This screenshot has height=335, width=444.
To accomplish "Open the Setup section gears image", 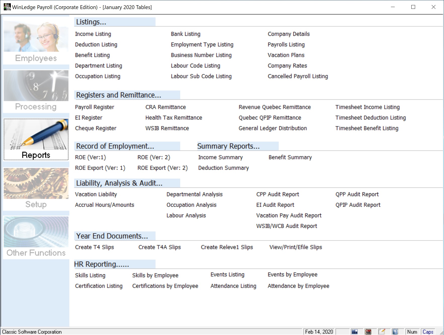I will click(x=36, y=183).
